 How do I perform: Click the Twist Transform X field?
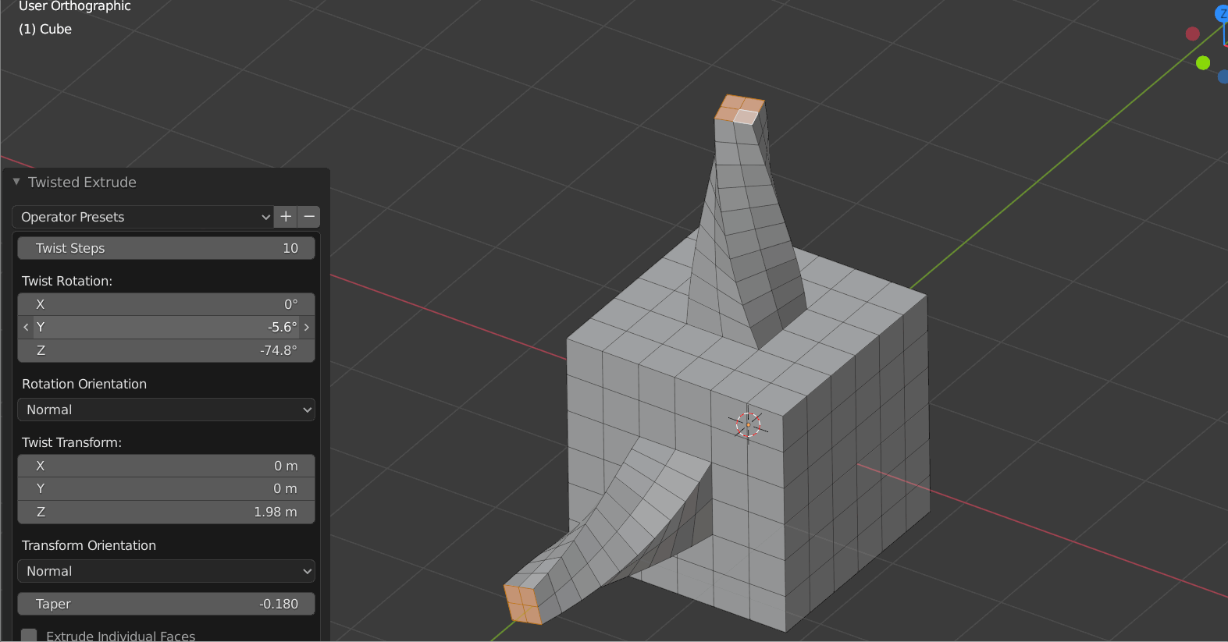(x=166, y=466)
